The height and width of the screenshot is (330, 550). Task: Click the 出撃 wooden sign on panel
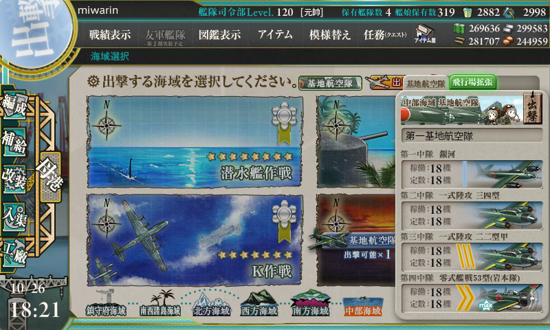click(532, 109)
